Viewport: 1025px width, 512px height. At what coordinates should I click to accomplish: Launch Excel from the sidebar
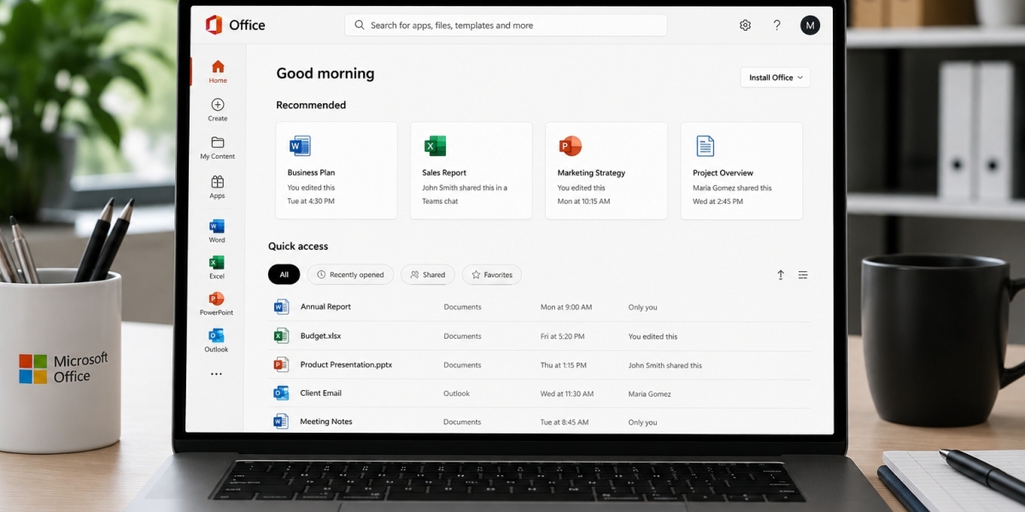217,267
